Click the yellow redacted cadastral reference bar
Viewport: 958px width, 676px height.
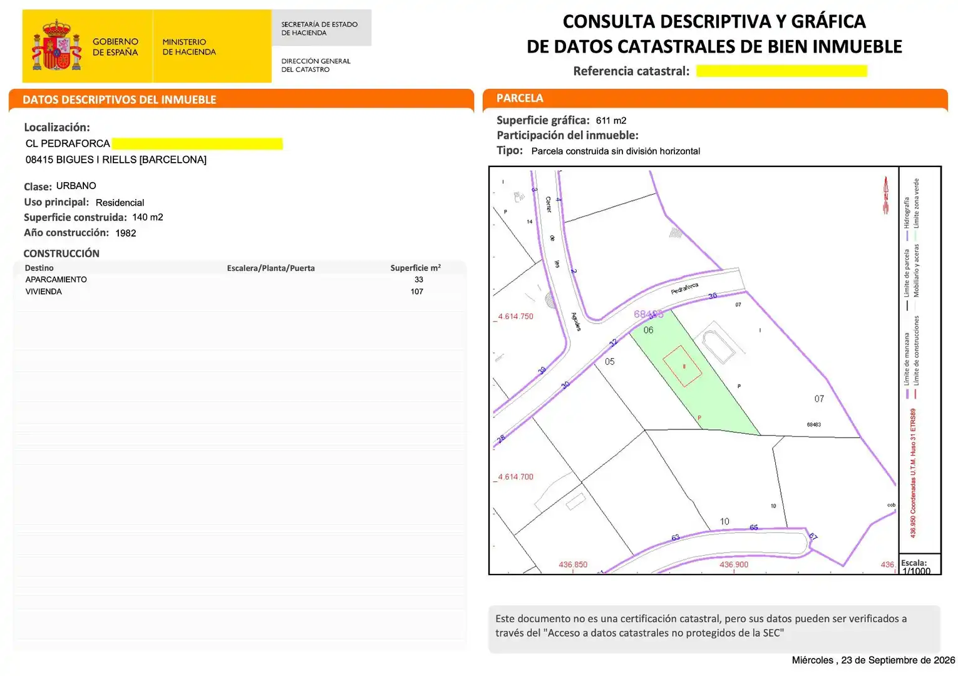(781, 71)
